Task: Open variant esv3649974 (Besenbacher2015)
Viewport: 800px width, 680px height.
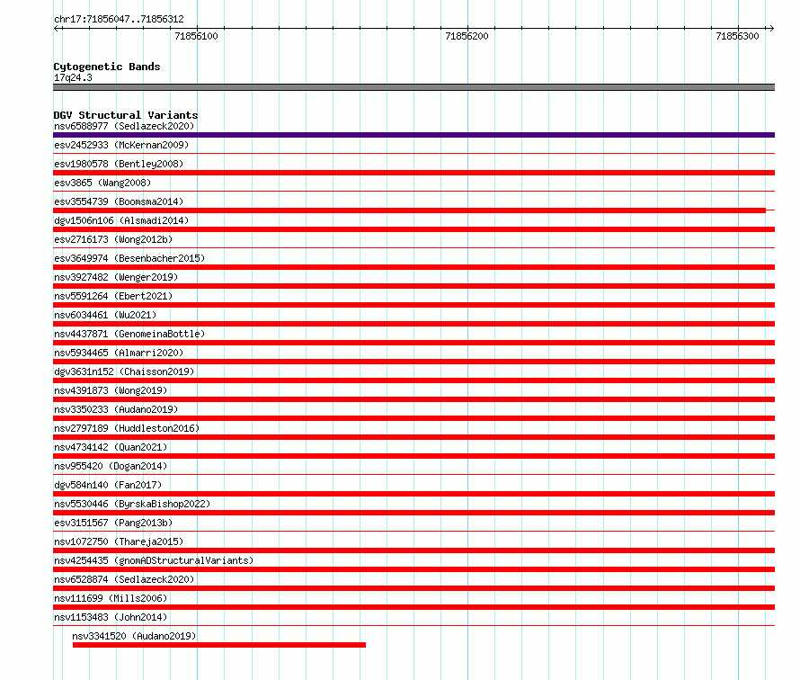Action: point(129,258)
